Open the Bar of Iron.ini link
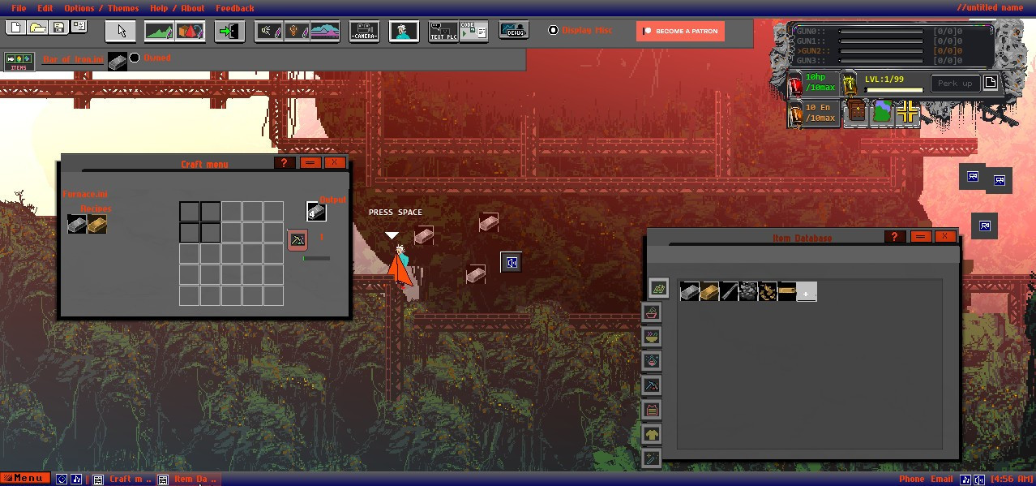This screenshot has height=486, width=1036. pyautogui.click(x=73, y=58)
